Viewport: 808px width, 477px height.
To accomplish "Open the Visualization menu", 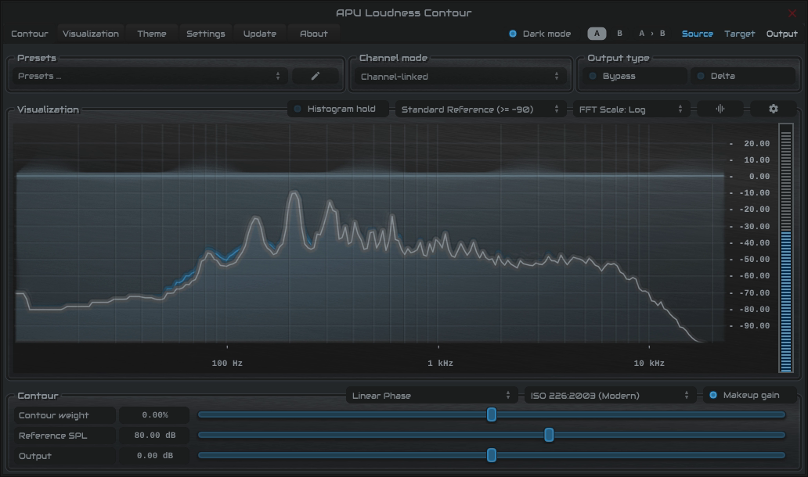I will click(91, 34).
